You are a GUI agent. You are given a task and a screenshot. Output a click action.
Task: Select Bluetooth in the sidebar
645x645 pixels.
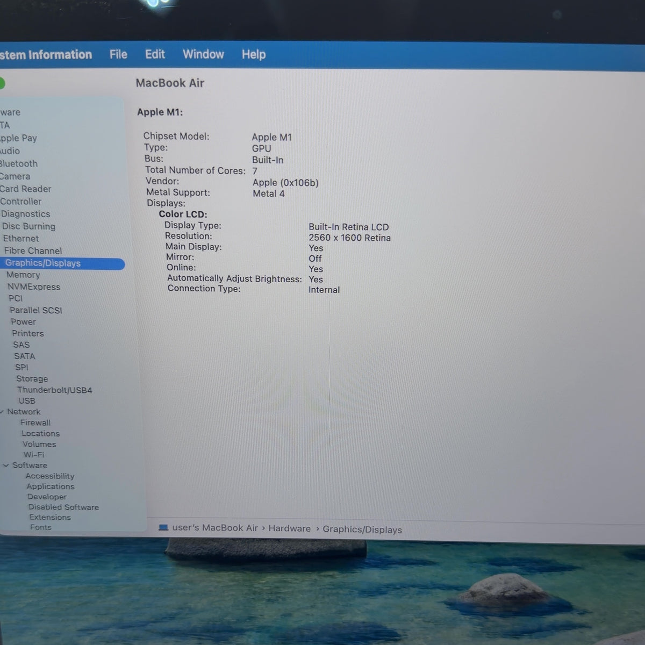18,163
